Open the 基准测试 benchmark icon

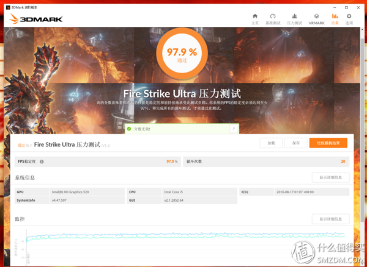point(273,19)
